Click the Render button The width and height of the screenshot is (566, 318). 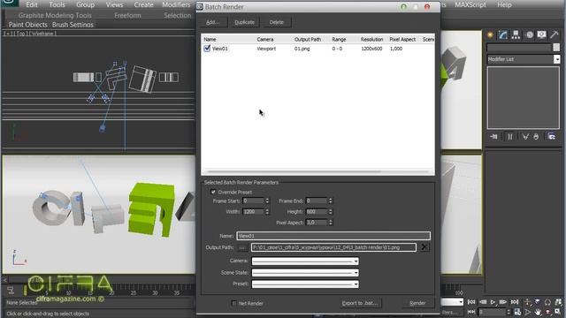tap(417, 303)
